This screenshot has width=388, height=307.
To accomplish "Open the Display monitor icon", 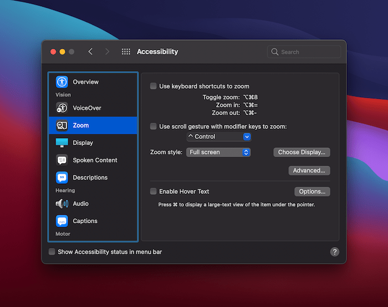I will tap(62, 143).
